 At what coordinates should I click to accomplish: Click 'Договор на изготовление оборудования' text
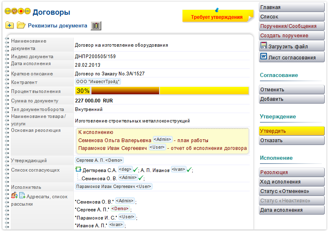coord(121,45)
